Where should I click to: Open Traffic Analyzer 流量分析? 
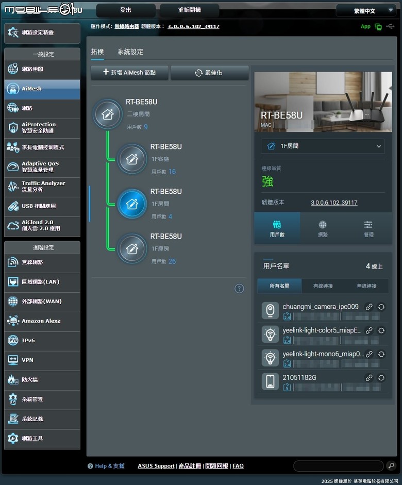pos(42,187)
